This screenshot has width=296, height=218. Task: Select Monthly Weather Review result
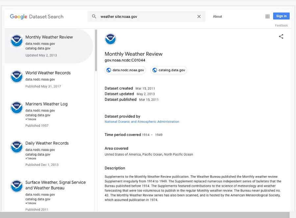click(x=49, y=46)
